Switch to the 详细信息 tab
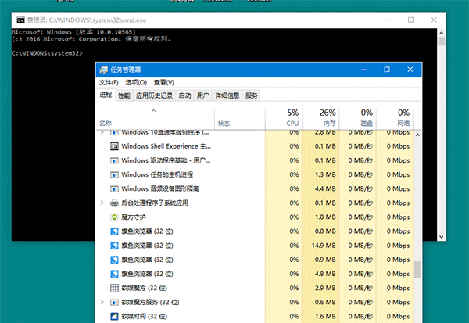The image size is (469, 323). pos(227,95)
